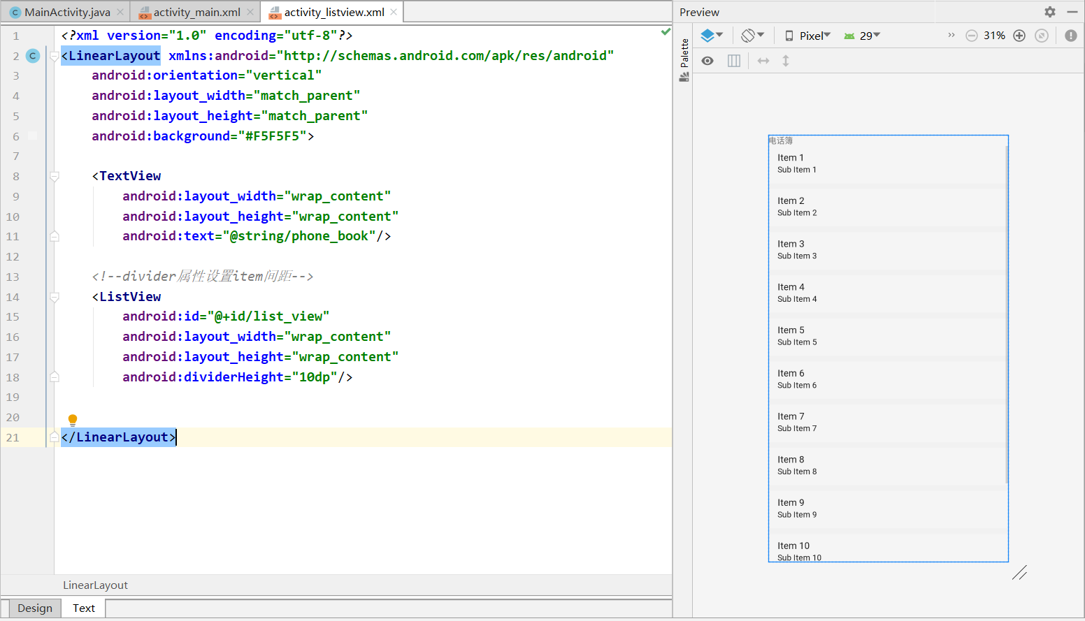
Task: Click the "@+id/list_view" value
Action: (x=268, y=316)
